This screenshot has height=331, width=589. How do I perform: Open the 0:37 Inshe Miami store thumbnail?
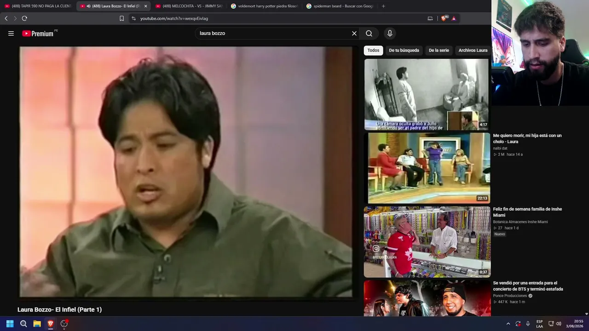[427, 242]
